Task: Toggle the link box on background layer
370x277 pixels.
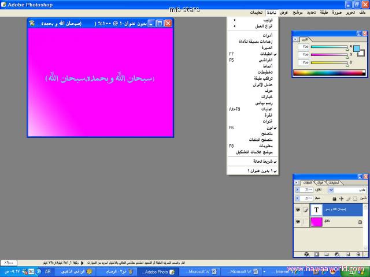Action: tap(306, 222)
